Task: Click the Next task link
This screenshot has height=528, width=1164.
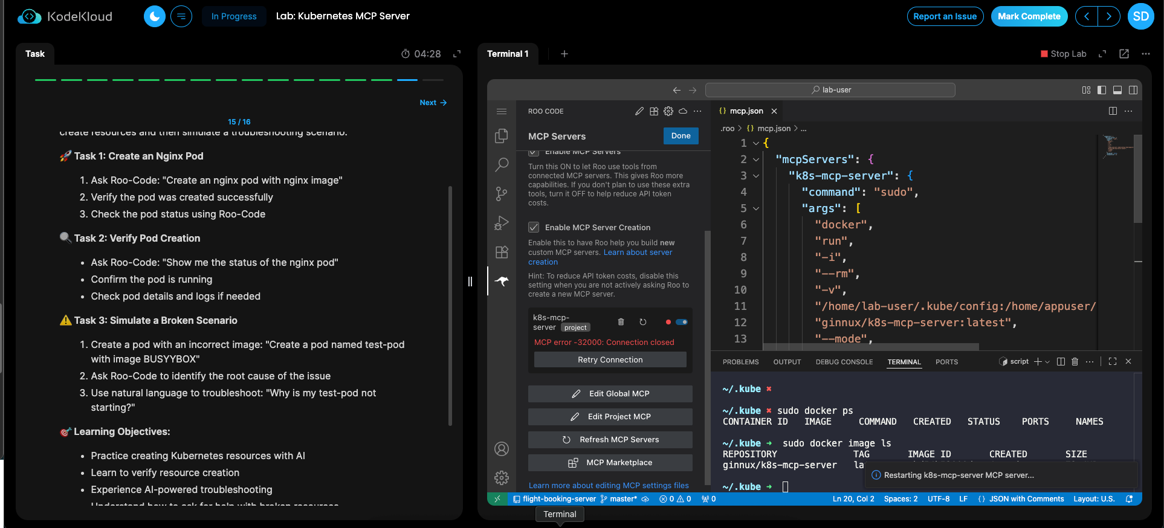Action: tap(433, 103)
